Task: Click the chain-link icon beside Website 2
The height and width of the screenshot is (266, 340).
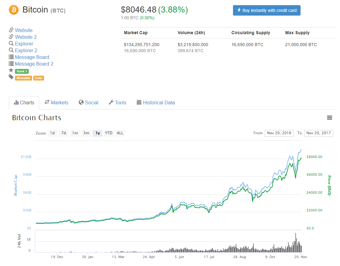Action: [11, 37]
